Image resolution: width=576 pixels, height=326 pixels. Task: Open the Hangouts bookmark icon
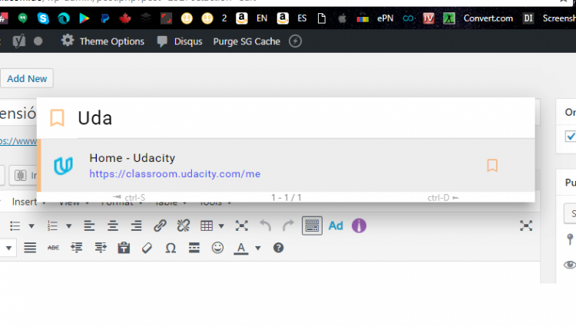(x=23, y=18)
